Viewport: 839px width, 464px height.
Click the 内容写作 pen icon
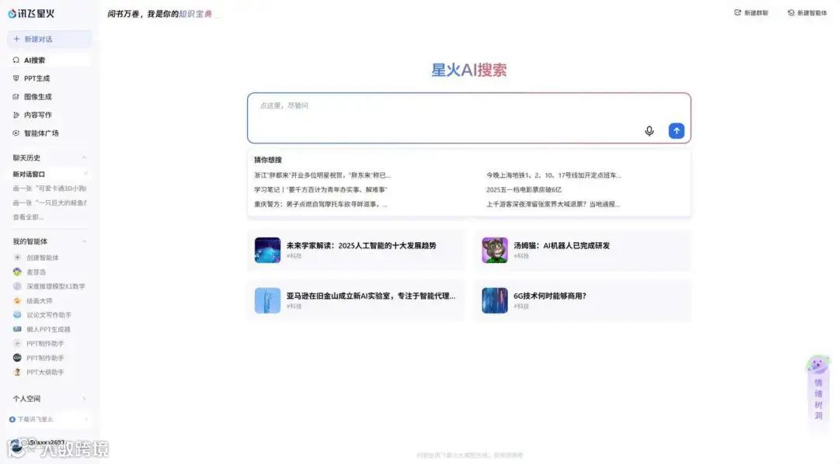pos(16,115)
